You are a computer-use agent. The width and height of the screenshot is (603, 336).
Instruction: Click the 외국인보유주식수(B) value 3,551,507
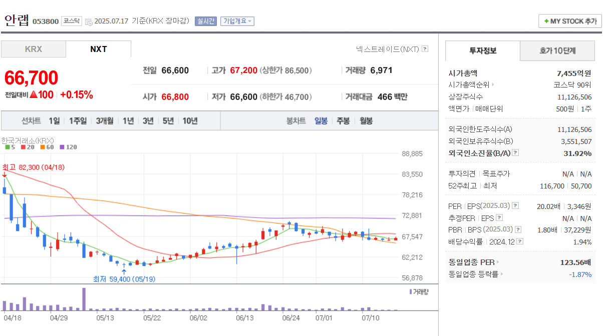pos(576,141)
